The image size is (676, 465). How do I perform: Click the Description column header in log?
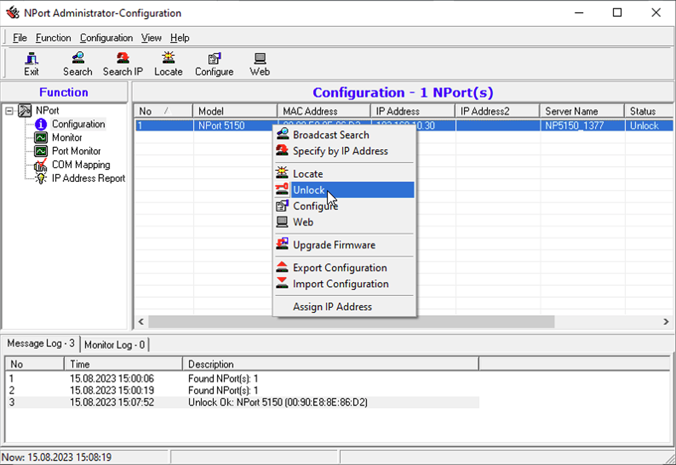330,364
